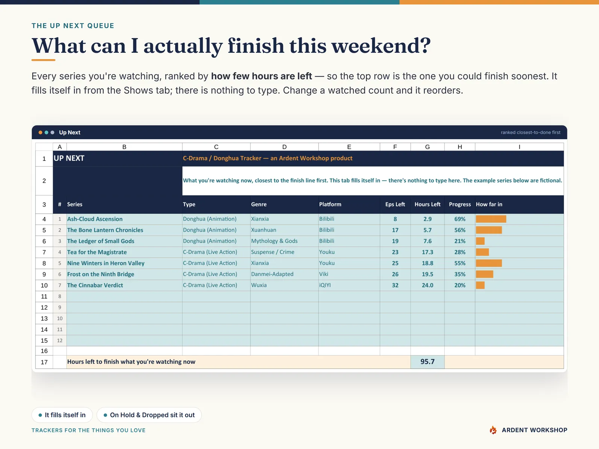Click Frost on the Ninth Bridge Eps Left cell
The height and width of the screenshot is (449, 599).
click(395, 274)
